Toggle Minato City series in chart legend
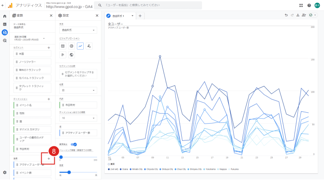The width and height of the screenshot is (324, 182). (x=135, y=169)
